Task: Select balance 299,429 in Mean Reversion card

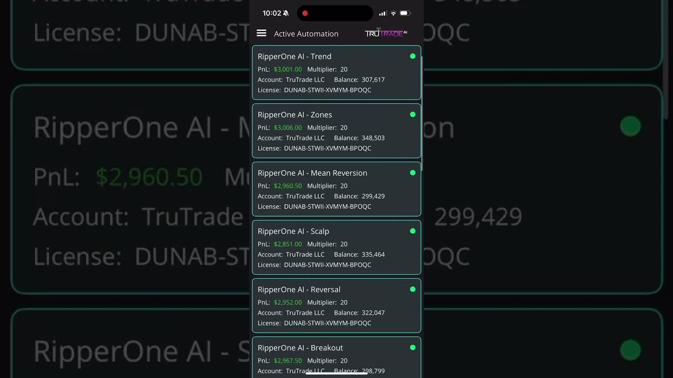Action: coord(373,196)
